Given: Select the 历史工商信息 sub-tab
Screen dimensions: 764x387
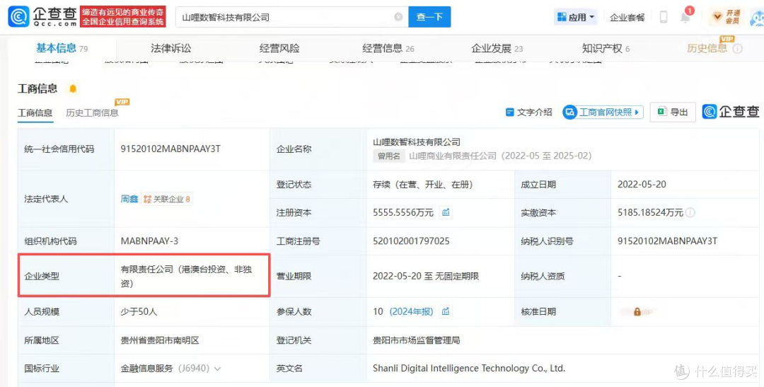Looking at the screenshot, I should [x=92, y=113].
